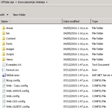
Task: Select the images folder name
Action: click(10, 49)
